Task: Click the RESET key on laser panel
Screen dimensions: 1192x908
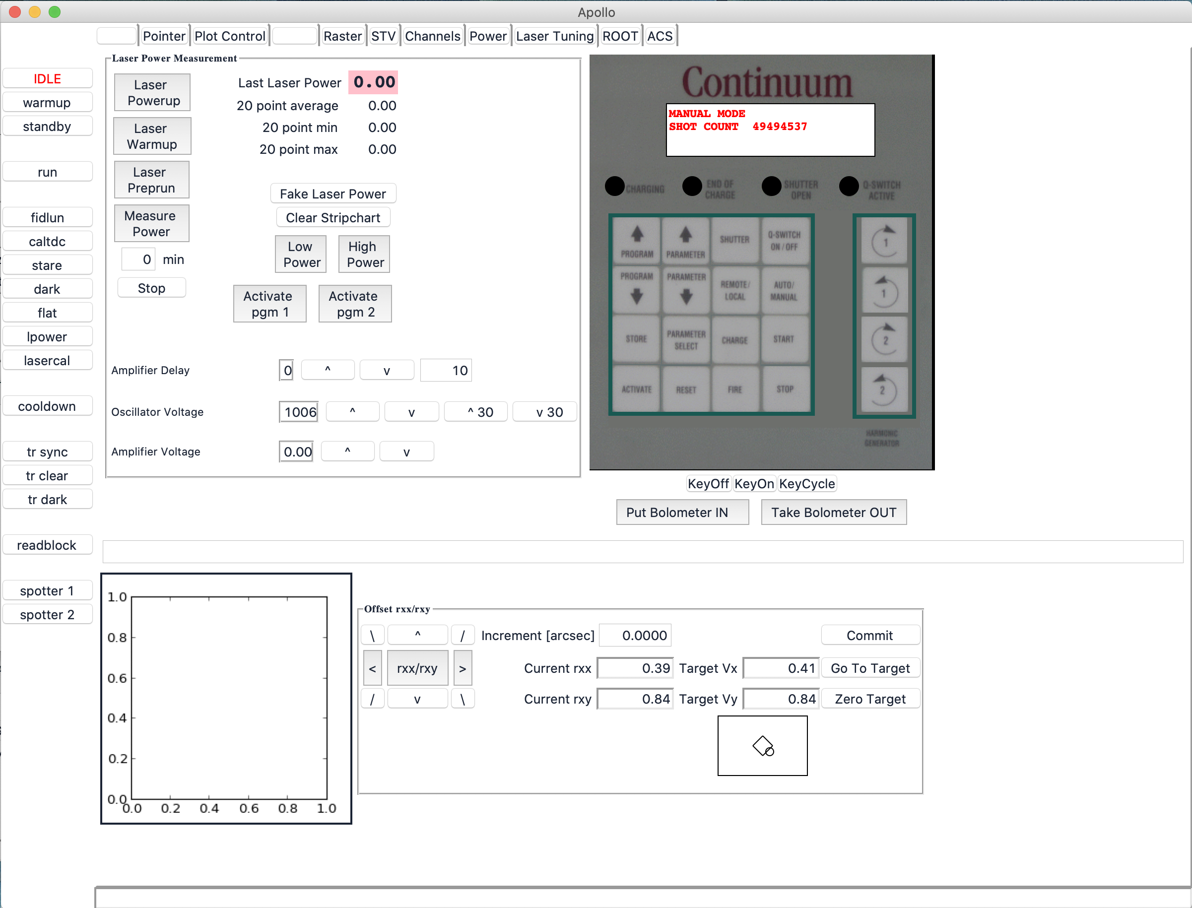Action: coord(685,388)
